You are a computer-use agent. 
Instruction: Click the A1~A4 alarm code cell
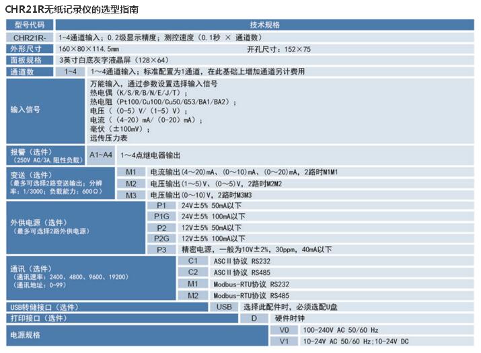(102, 154)
